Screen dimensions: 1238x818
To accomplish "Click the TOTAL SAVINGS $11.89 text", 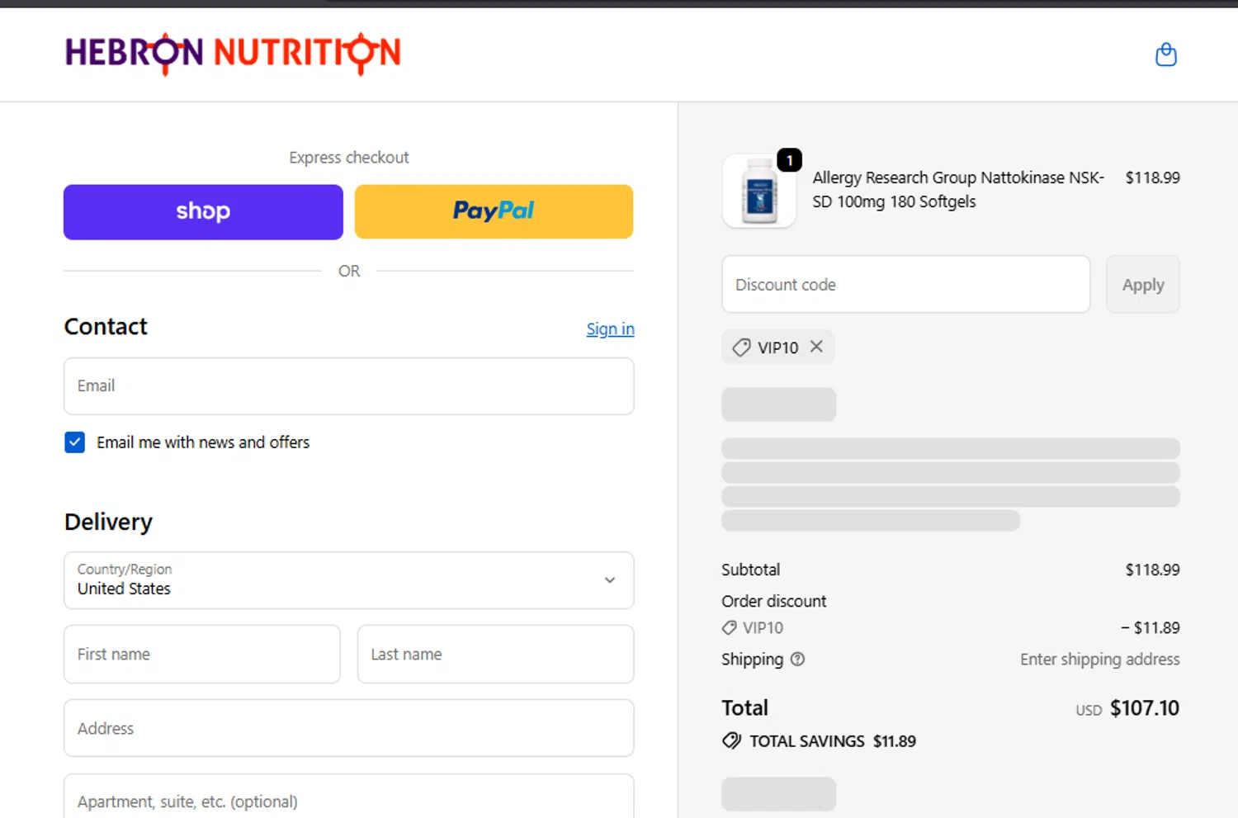I will point(832,741).
